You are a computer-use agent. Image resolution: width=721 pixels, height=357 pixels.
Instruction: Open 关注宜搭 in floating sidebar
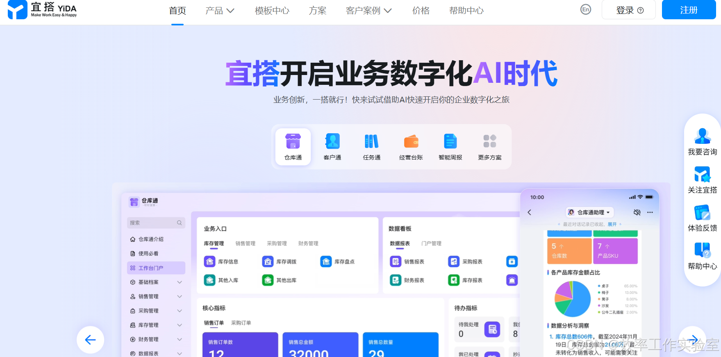tap(703, 180)
